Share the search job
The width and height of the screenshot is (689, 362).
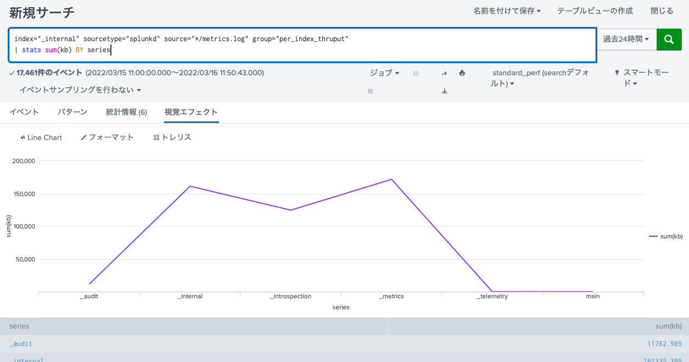[444, 73]
